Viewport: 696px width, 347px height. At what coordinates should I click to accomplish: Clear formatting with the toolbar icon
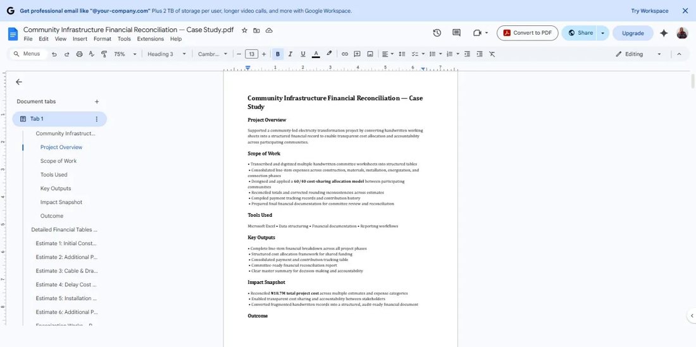tap(492, 54)
